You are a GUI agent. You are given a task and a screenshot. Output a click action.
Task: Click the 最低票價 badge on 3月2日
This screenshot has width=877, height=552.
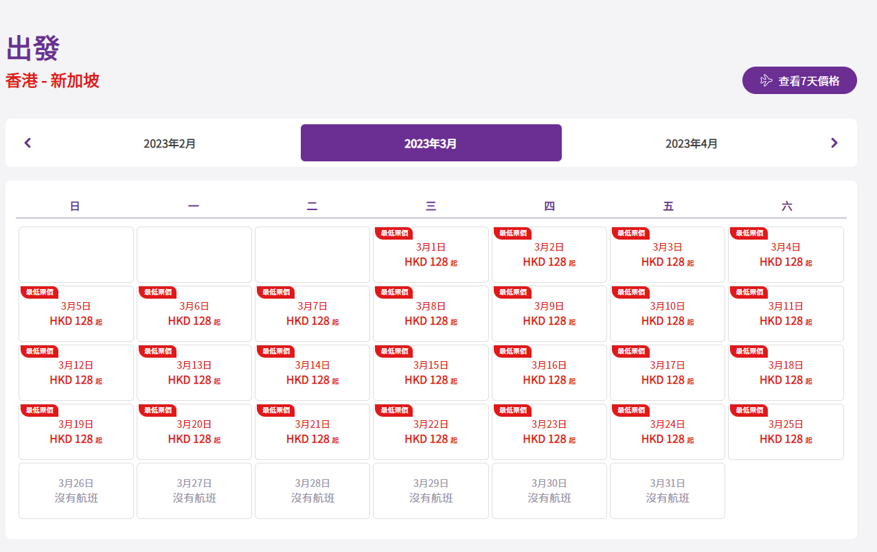click(512, 233)
